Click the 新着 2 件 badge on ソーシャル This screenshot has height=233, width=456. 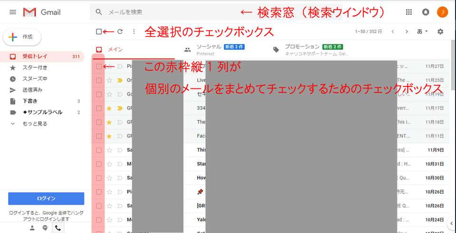[x=234, y=47]
